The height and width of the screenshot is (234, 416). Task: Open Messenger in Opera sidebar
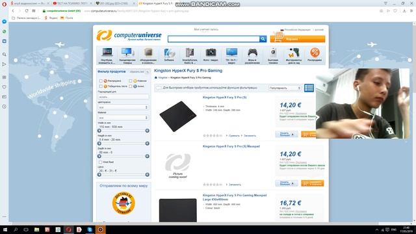click(5, 21)
